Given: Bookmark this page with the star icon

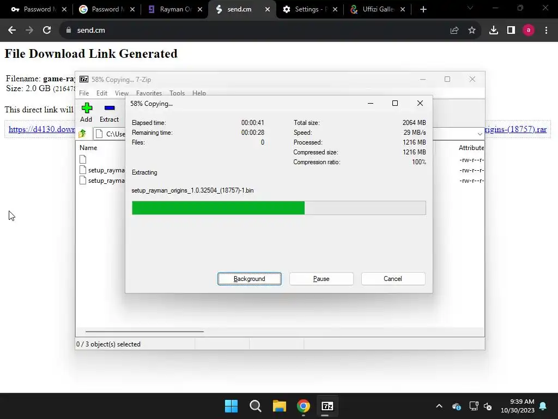Looking at the screenshot, I should [x=472, y=31].
